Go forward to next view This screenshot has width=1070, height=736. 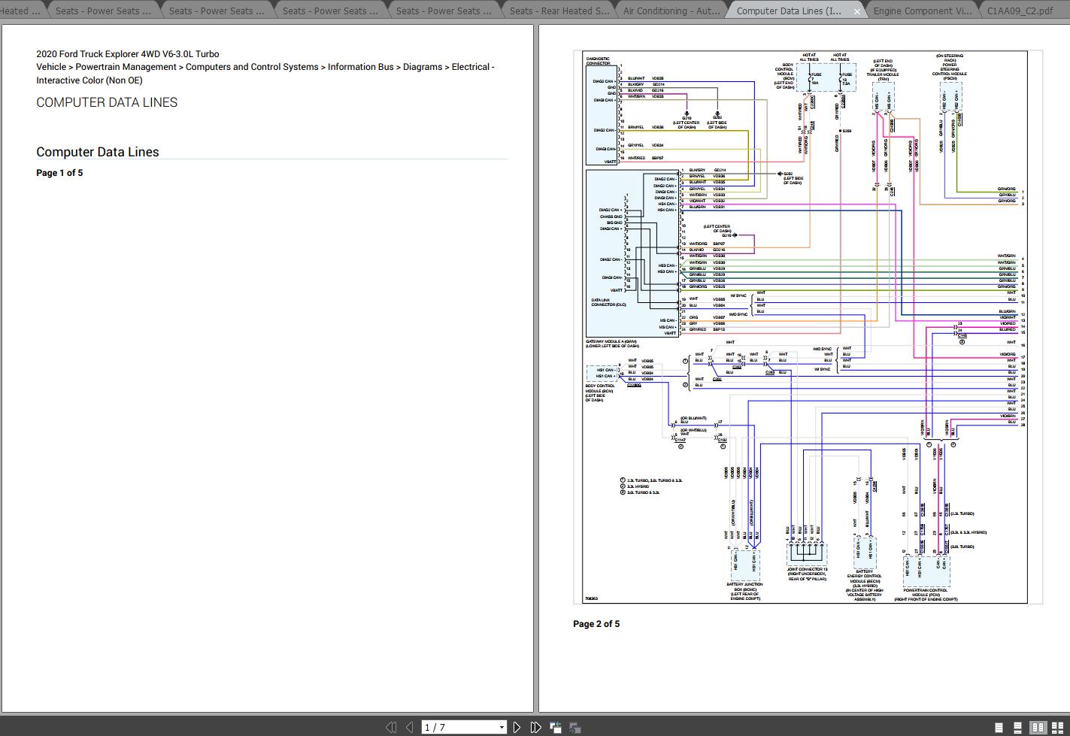[574, 727]
